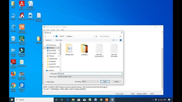Go back in Save As dialog
The image size is (182, 102).
(45, 36)
